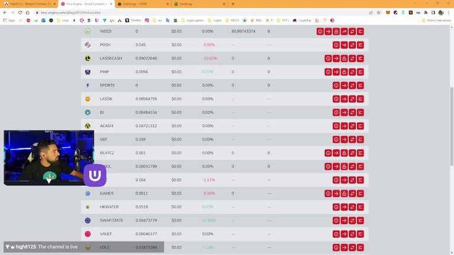Open BI token list menu icon
This screenshot has height=255, width=454.
(361, 113)
